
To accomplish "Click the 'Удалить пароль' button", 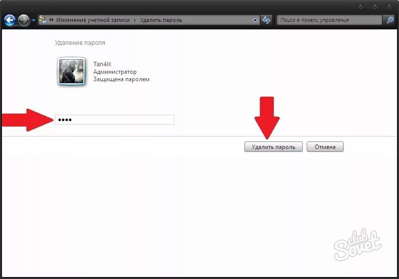I will (x=273, y=147).
